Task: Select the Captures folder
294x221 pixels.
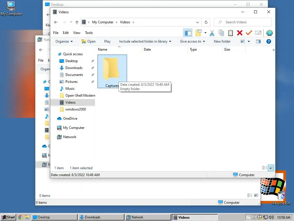Action: pyautogui.click(x=112, y=71)
